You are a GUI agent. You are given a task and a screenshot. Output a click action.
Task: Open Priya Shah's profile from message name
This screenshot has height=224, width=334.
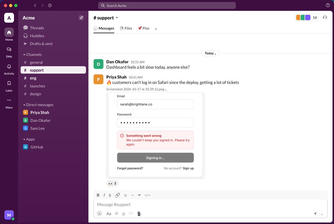[x=116, y=77]
